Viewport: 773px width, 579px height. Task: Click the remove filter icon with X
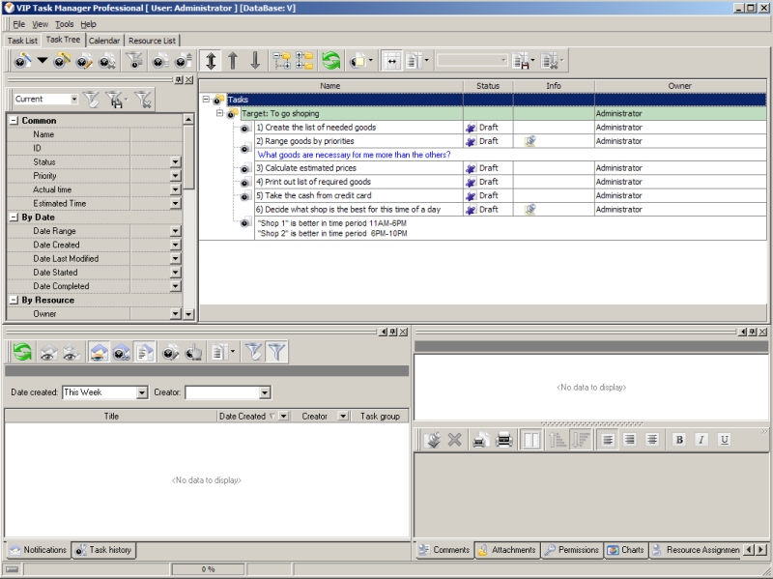coord(143,100)
